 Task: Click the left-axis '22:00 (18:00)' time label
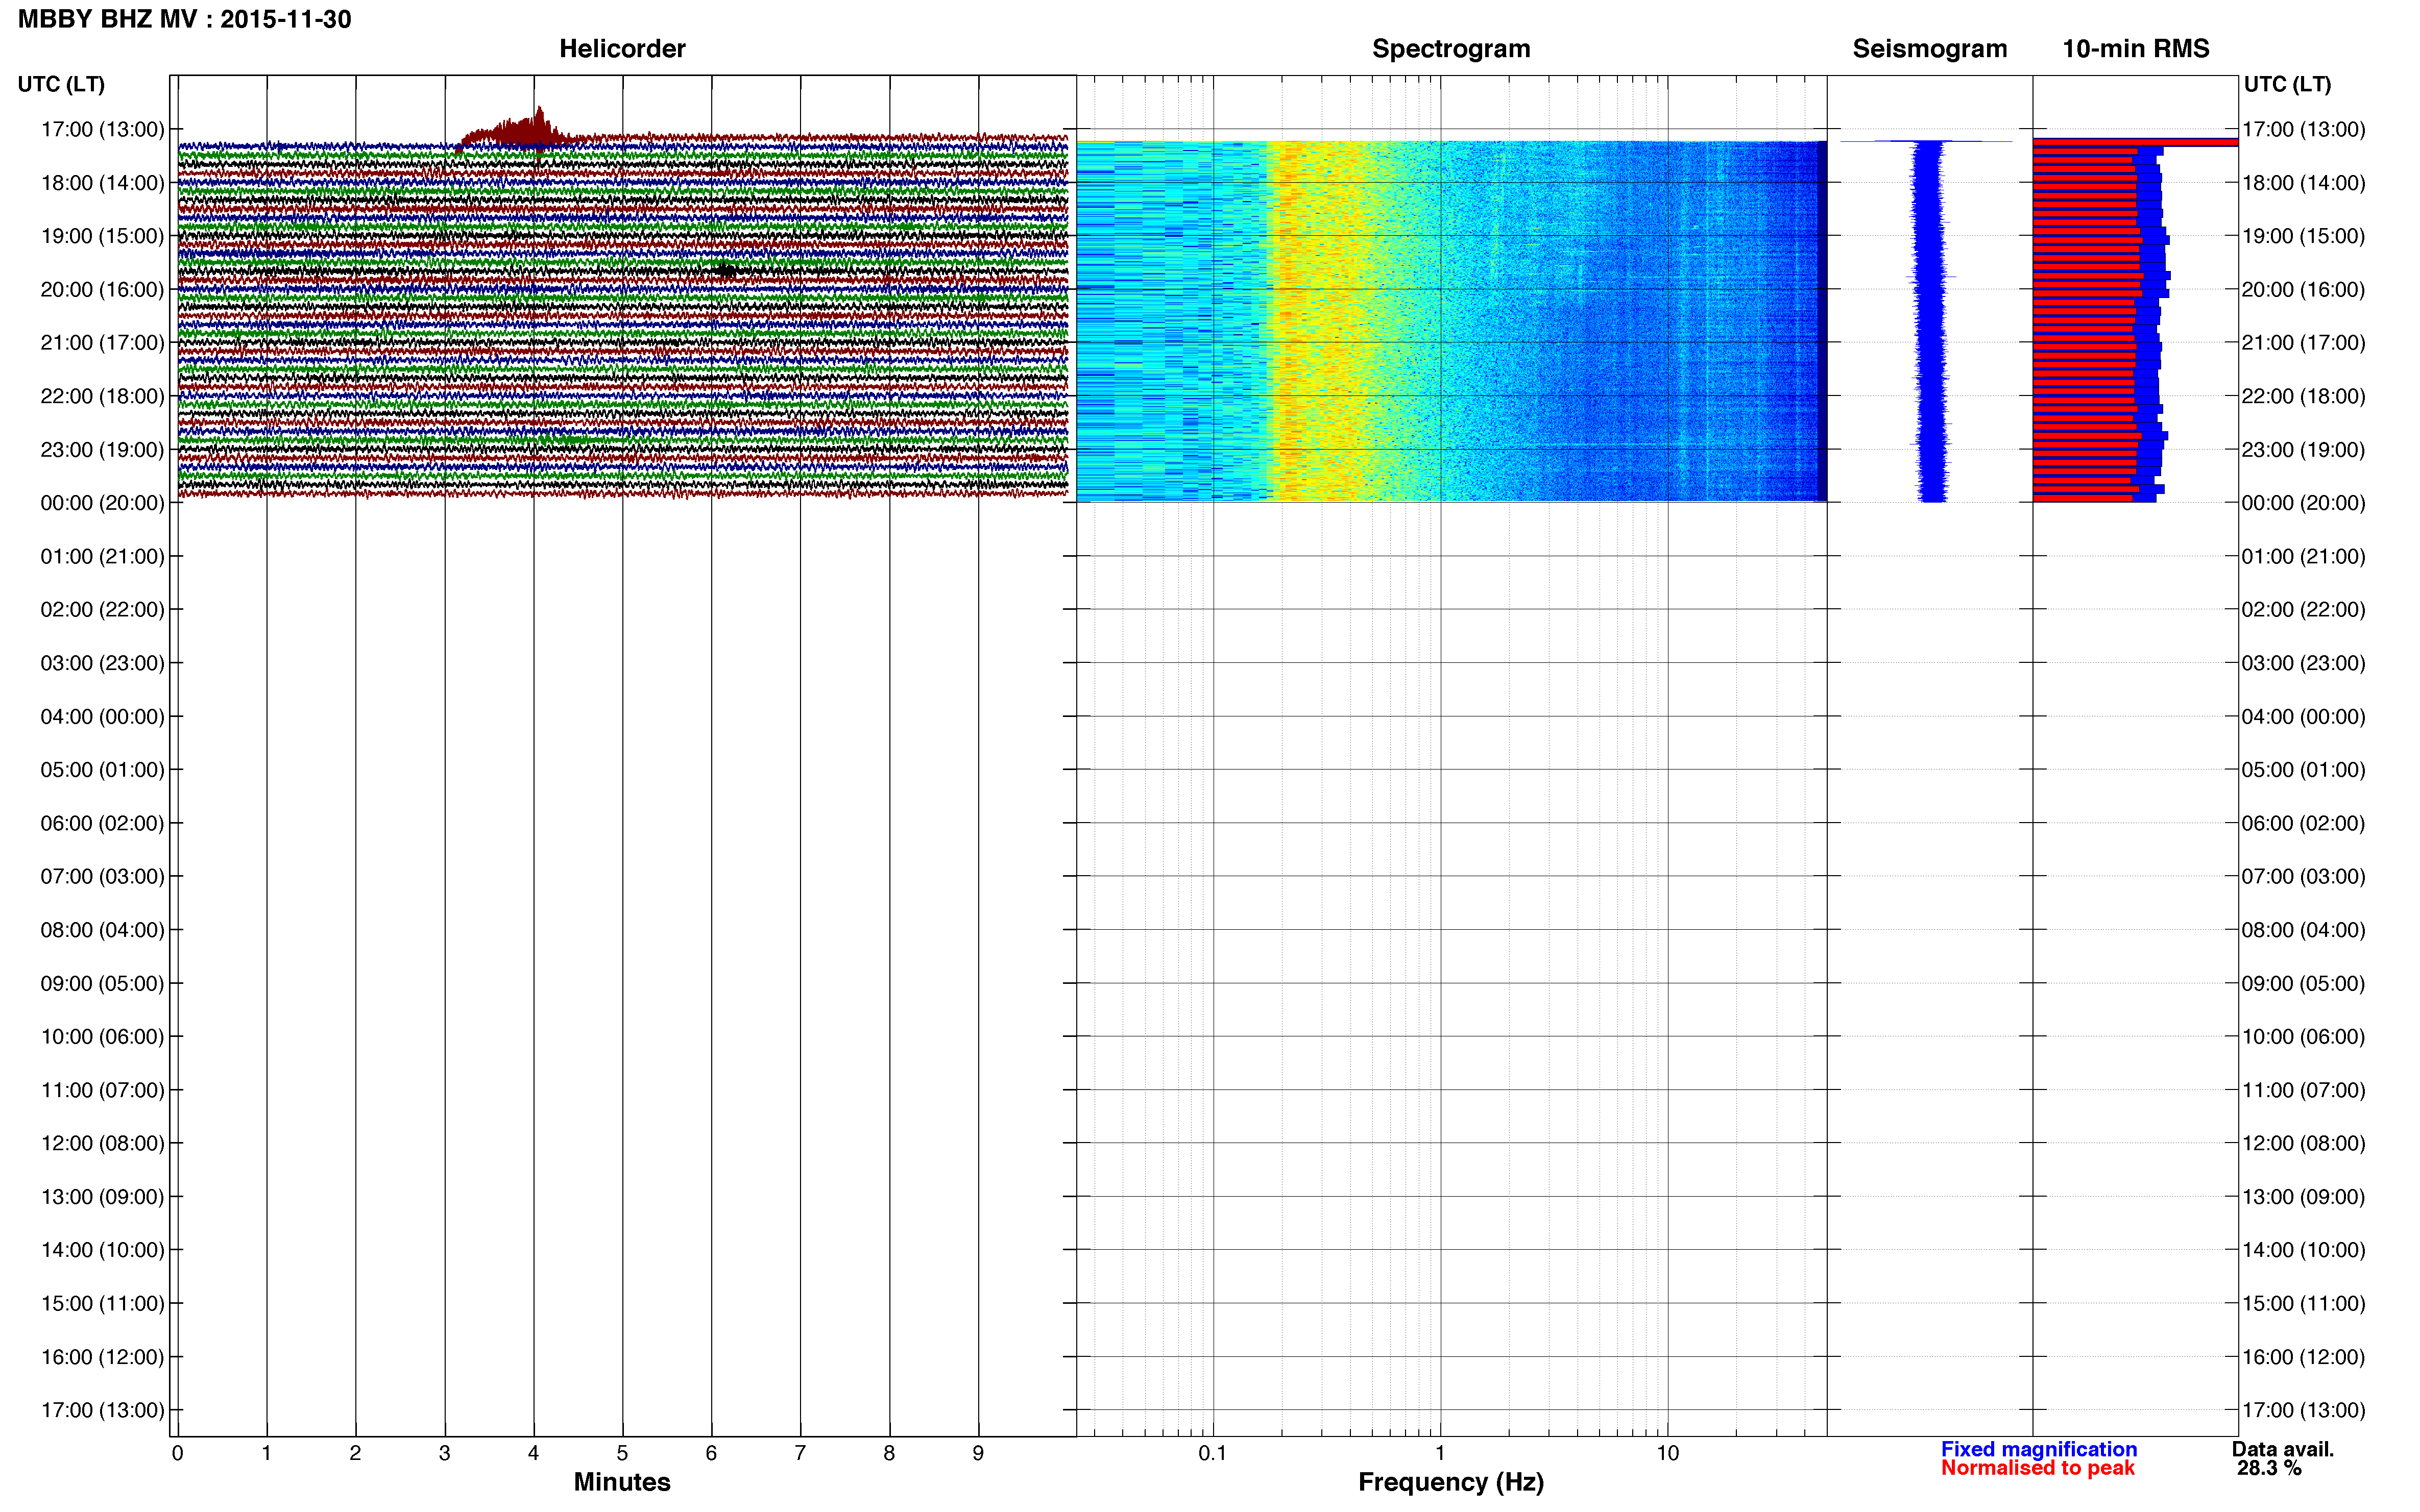[102, 396]
